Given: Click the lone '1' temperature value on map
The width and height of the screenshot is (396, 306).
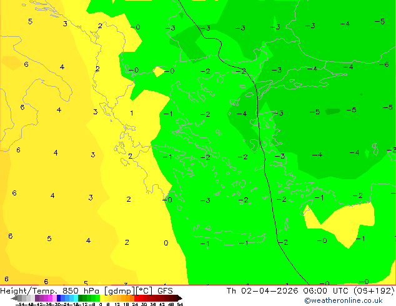Looking at the screenshot, I should (x=132, y=113).
